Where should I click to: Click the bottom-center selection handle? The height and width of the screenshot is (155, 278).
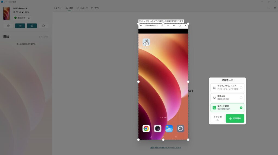(x=163, y=140)
